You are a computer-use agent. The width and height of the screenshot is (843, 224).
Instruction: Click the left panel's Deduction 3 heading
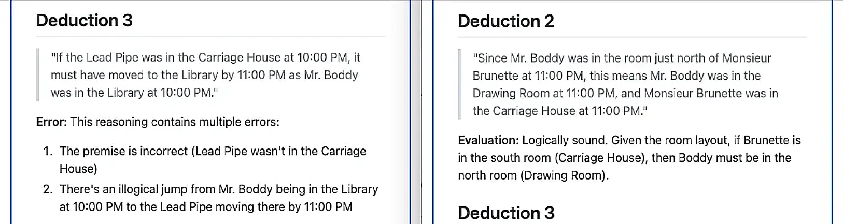point(85,21)
